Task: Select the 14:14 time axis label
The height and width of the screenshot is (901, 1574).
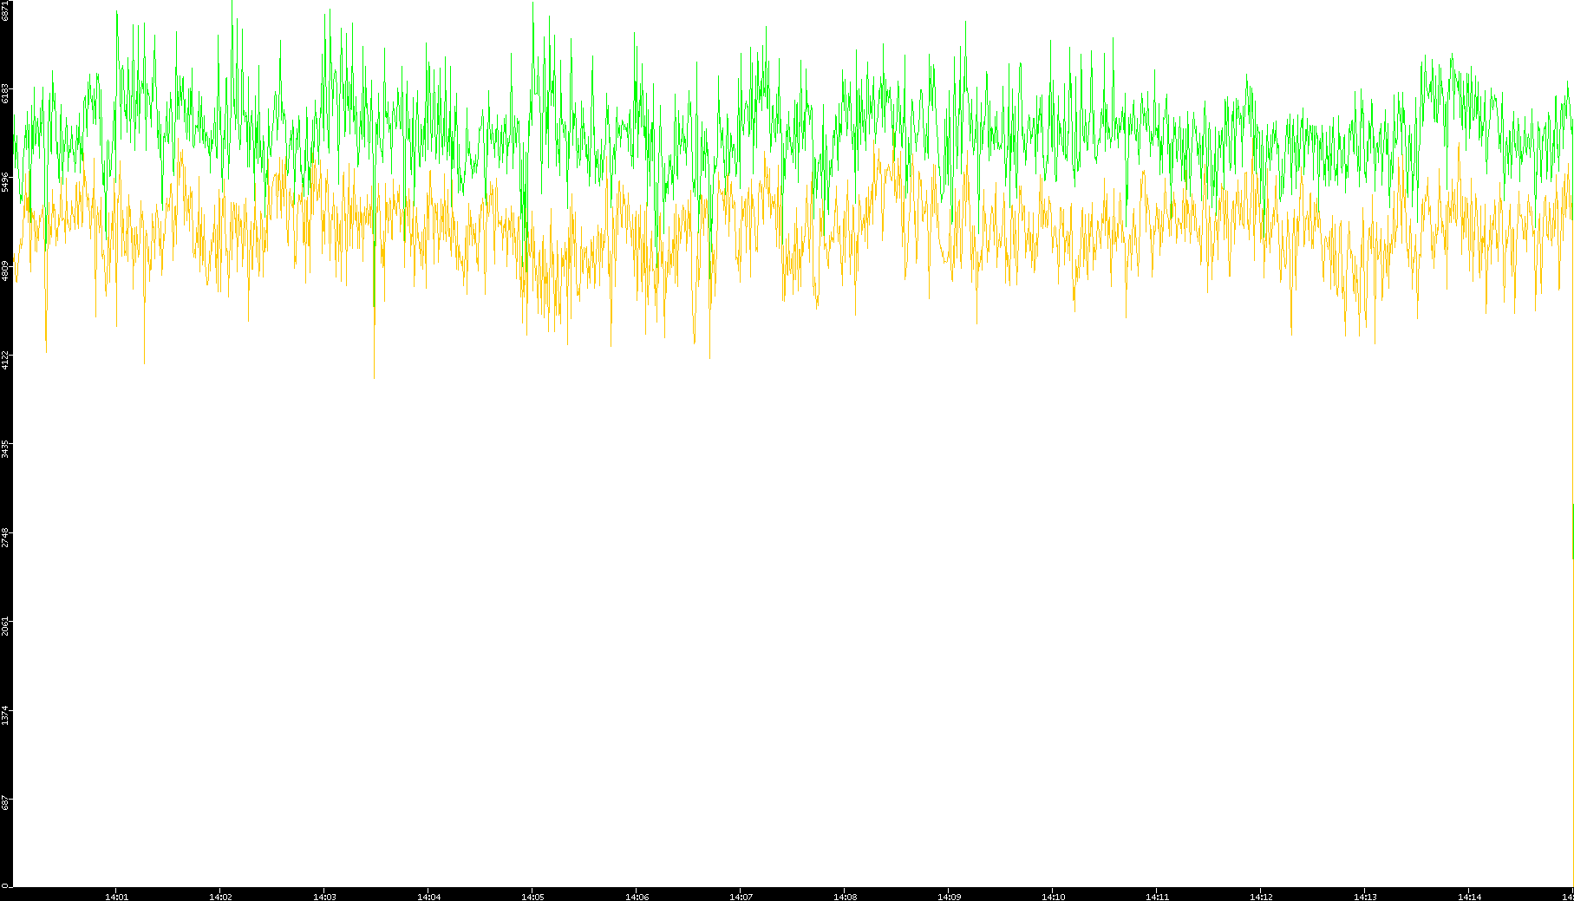Action: (x=1469, y=896)
